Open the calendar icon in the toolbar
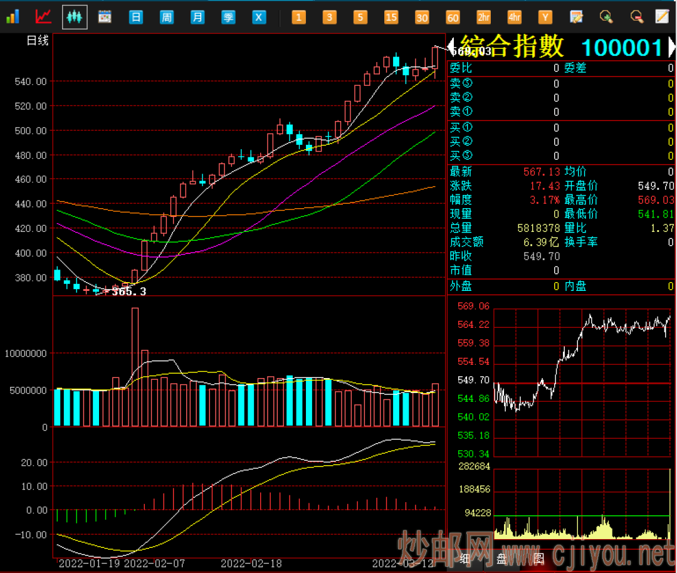Viewport: 677px width, 573px height. point(105,16)
